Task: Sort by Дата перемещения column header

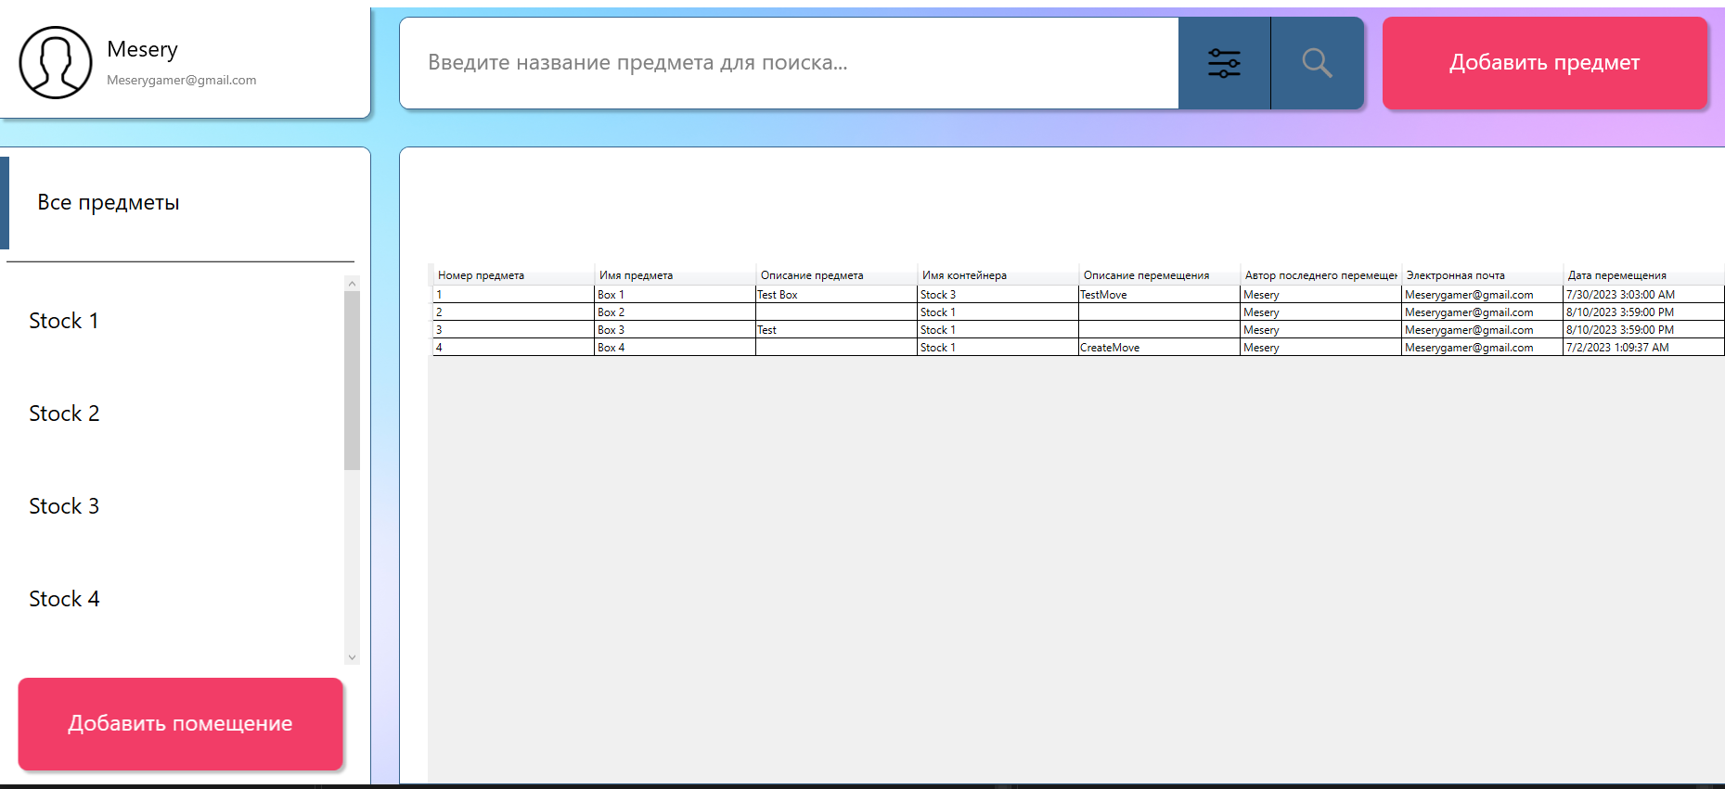Action: tap(1643, 275)
